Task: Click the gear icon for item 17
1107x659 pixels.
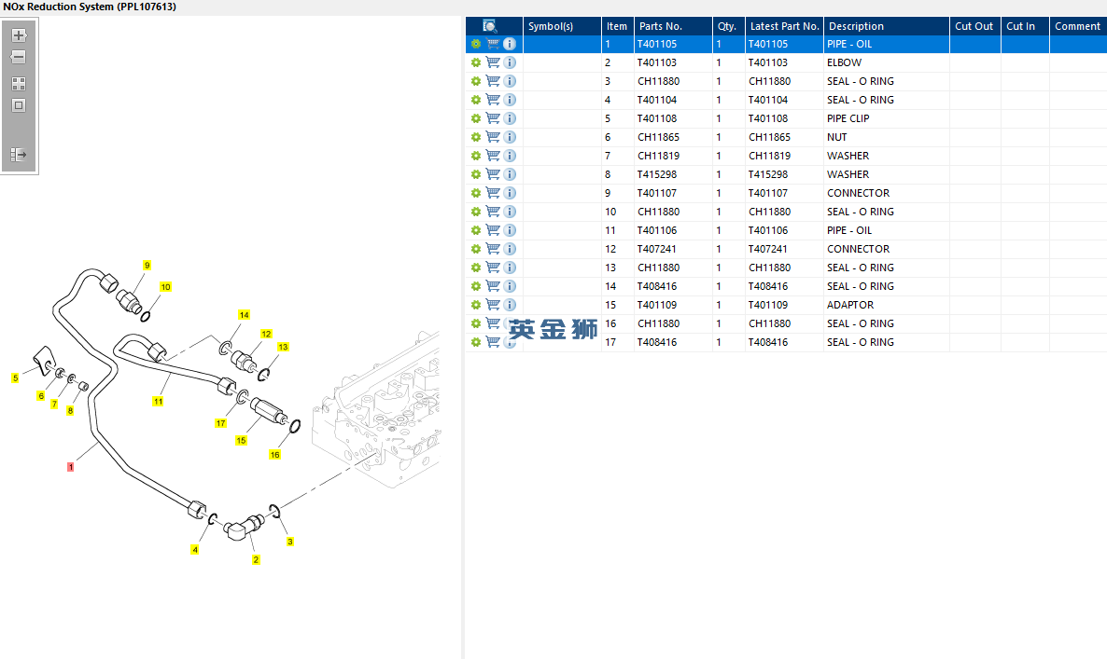Action: [x=476, y=342]
